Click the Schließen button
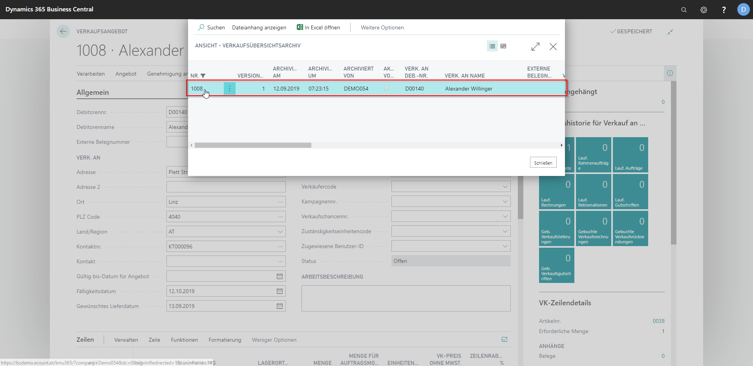 [543, 163]
